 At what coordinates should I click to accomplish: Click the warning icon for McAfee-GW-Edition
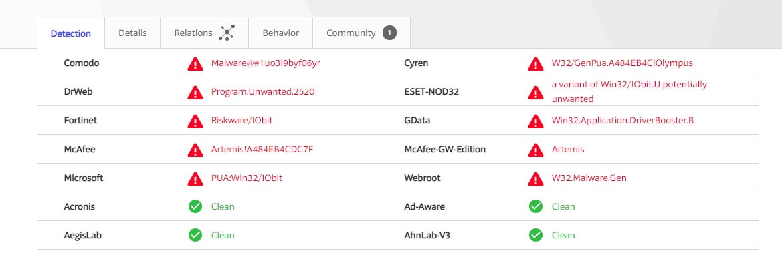[x=536, y=150]
